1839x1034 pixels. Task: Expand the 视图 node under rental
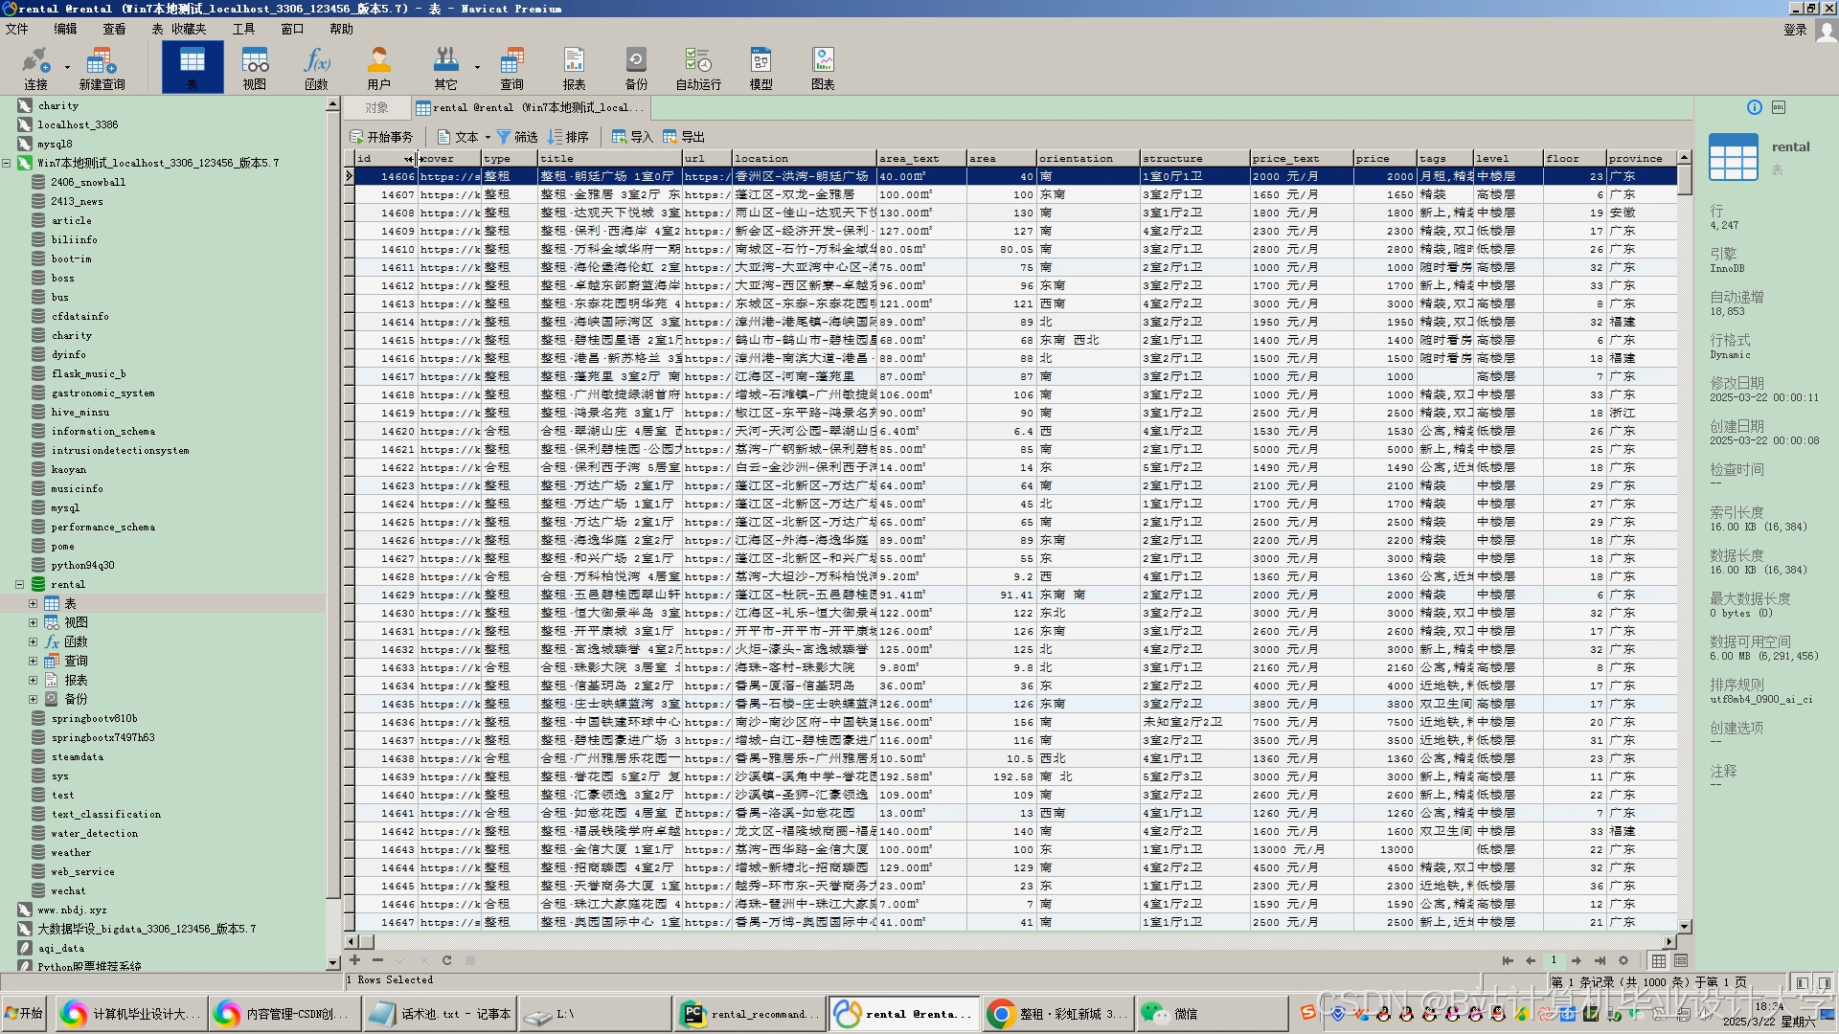click(33, 622)
